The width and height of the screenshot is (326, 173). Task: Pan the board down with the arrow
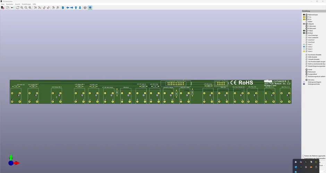80,8
